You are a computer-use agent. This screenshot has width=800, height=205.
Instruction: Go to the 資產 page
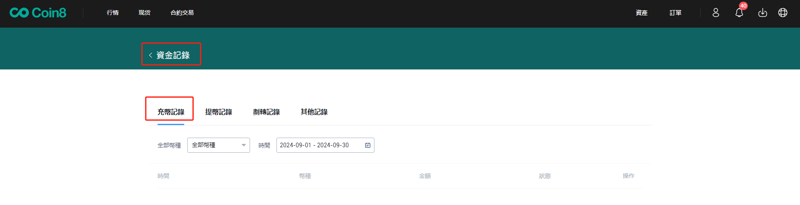[x=642, y=13]
